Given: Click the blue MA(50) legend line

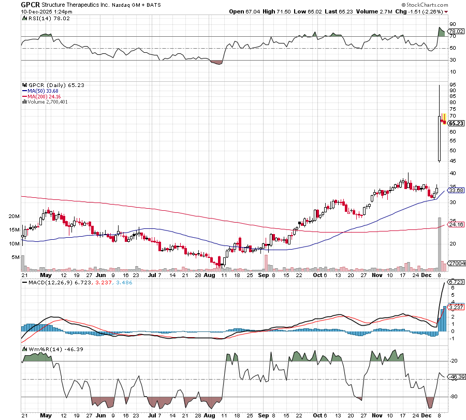Looking at the screenshot, I should coord(25,91).
